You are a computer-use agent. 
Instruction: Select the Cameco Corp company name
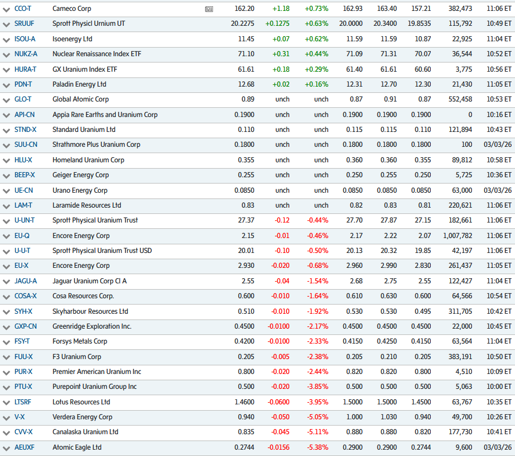[72, 9]
